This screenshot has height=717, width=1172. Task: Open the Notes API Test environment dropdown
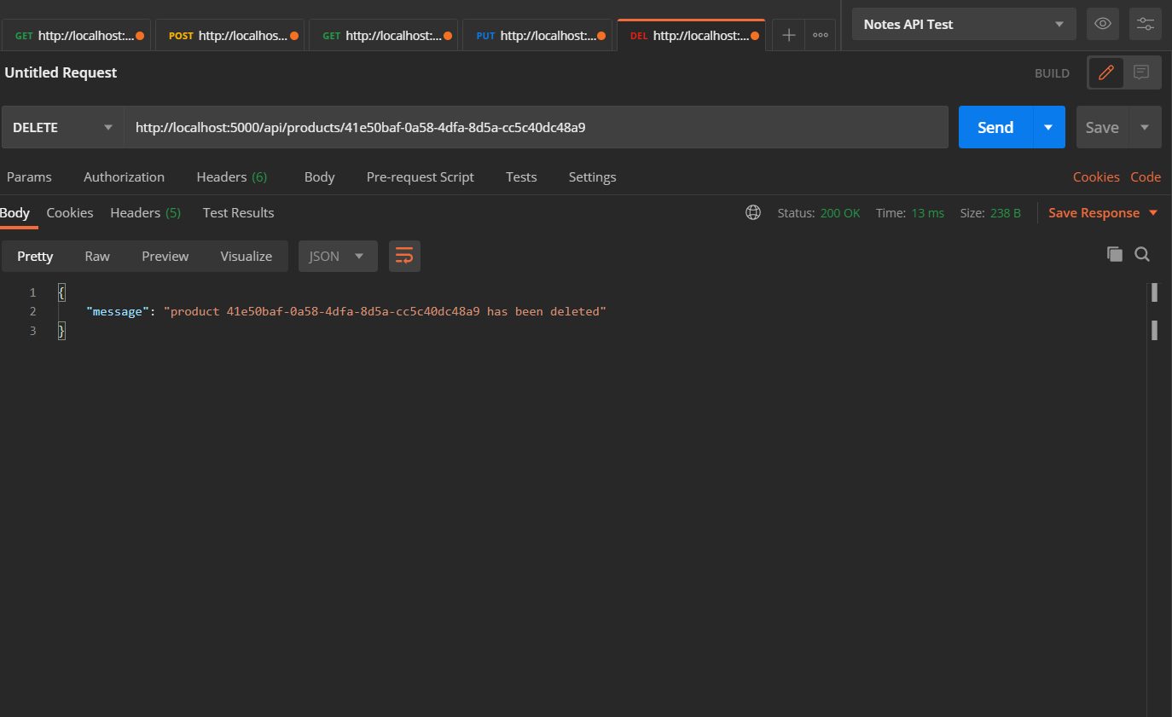click(964, 24)
